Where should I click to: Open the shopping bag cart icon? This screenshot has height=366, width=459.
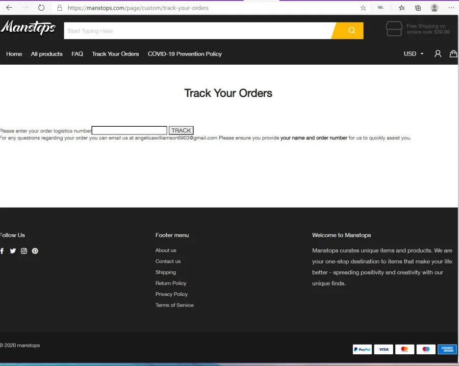click(x=453, y=53)
